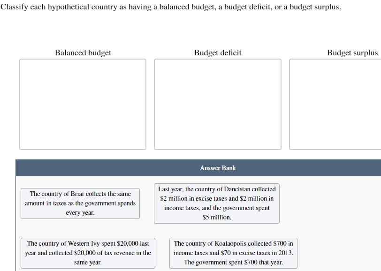The width and height of the screenshot is (381, 271).
Task: Select the card where taxes equal government spending
Action: point(80,203)
